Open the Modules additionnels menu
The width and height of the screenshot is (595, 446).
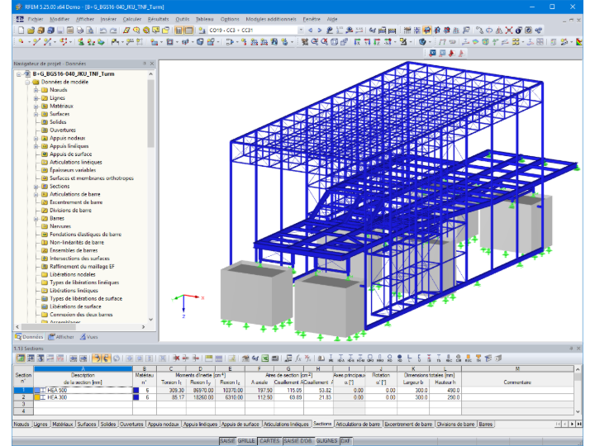tap(271, 19)
